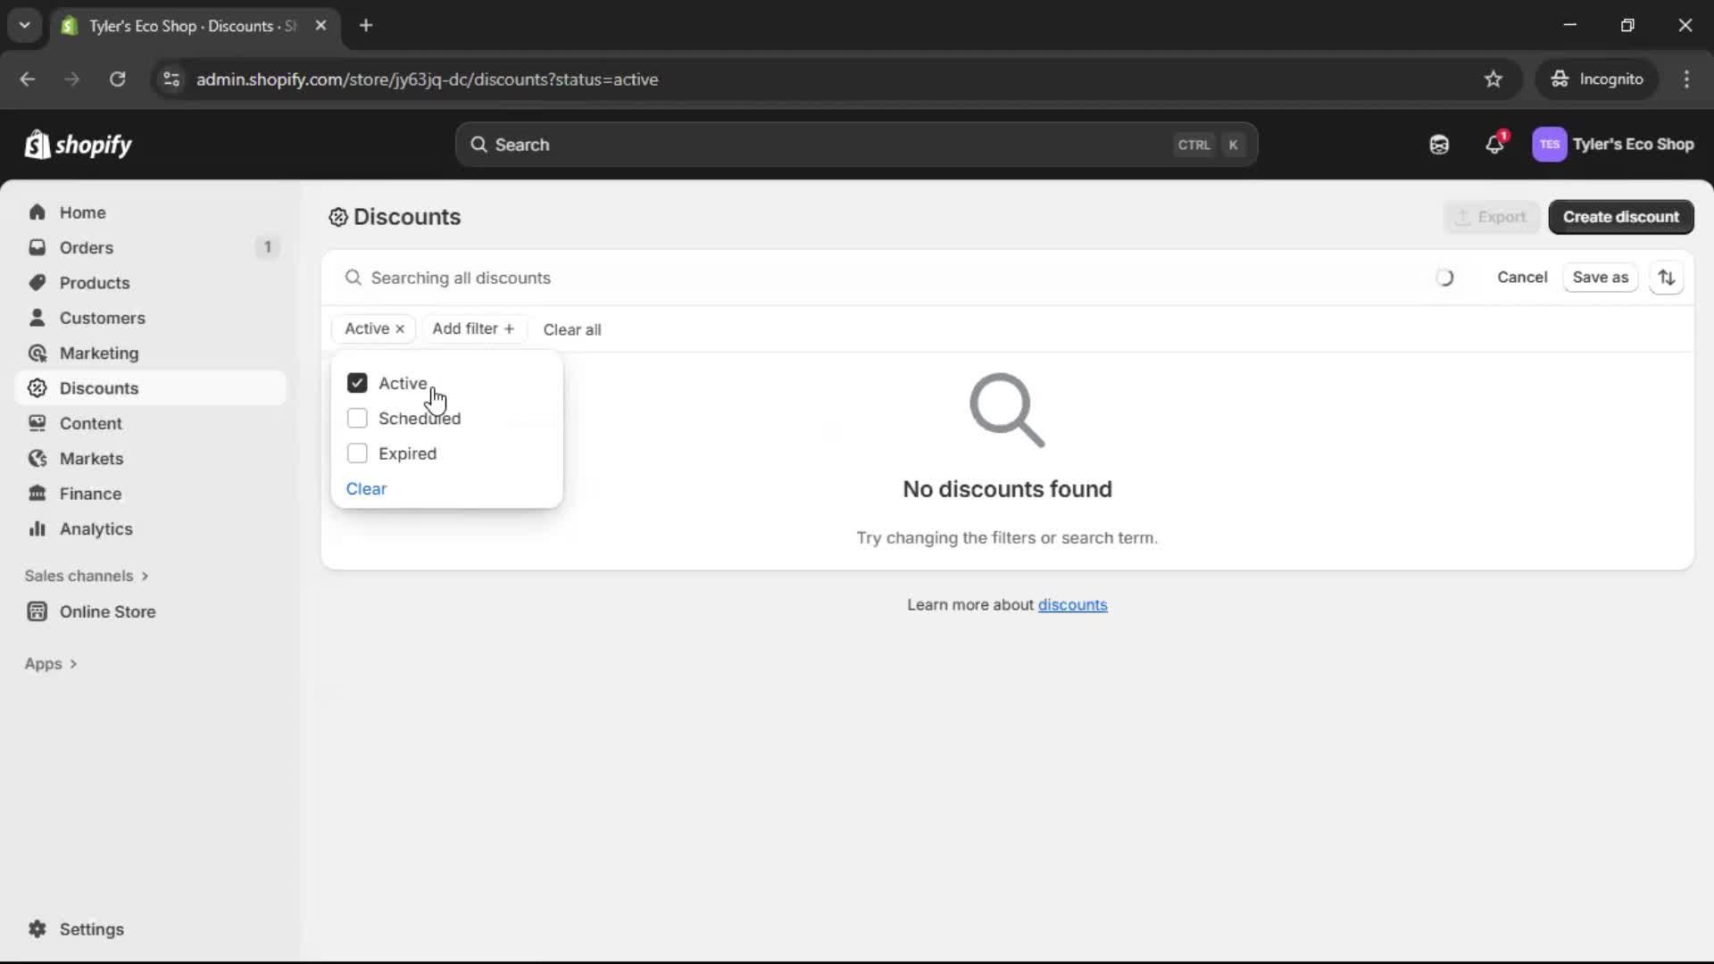Click the loading progress spinner
Viewport: 1714px width, 964px height.
coord(1446,278)
